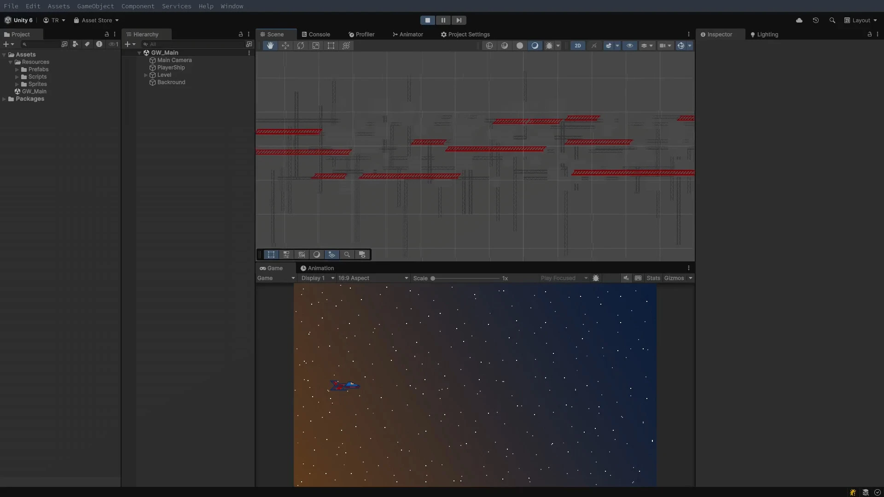Expand the Level object in Hierarchy
884x497 pixels.
point(146,75)
